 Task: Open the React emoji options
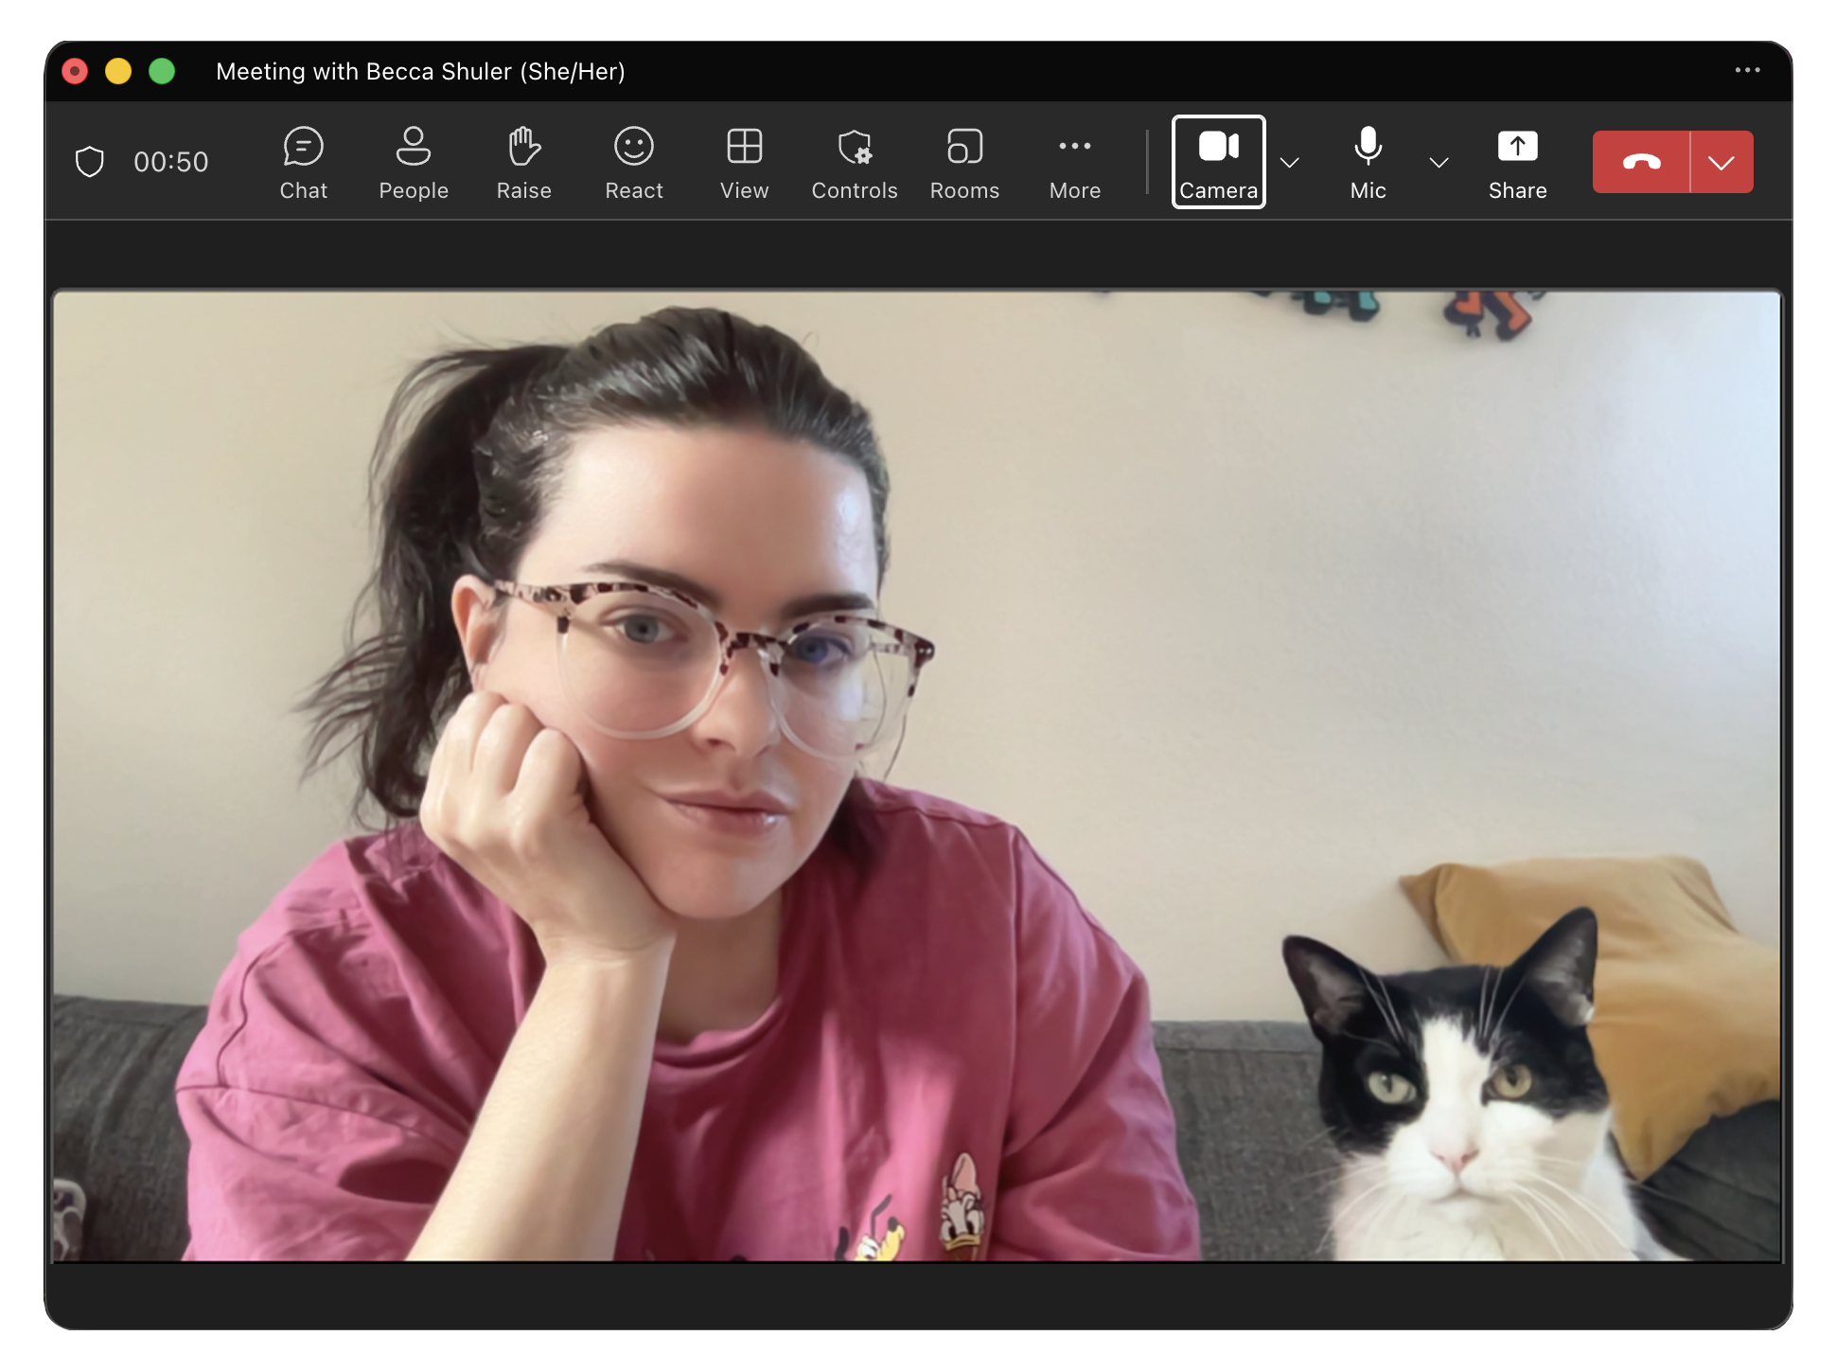633,163
